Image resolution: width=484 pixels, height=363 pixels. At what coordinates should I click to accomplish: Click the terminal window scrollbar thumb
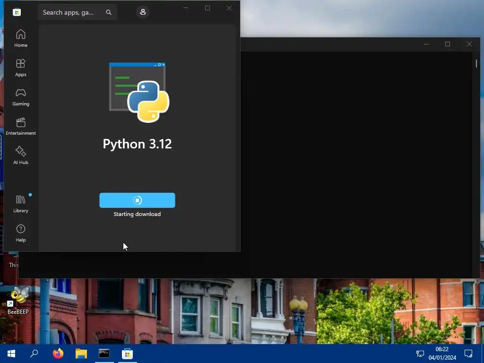[x=476, y=63]
